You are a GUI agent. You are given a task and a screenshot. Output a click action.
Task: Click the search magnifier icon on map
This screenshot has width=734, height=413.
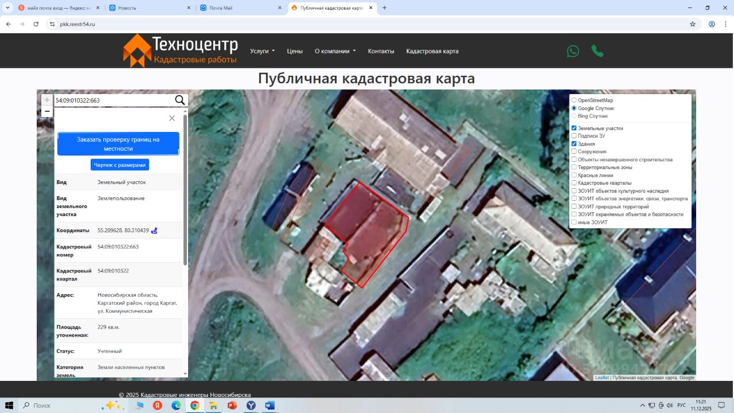[x=180, y=100]
